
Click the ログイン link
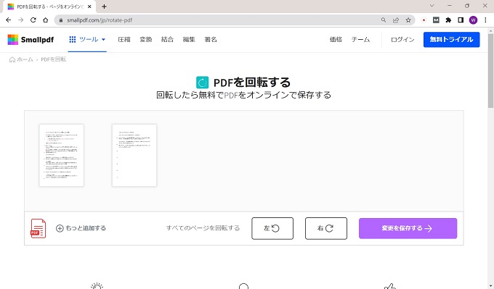pyautogui.click(x=402, y=40)
